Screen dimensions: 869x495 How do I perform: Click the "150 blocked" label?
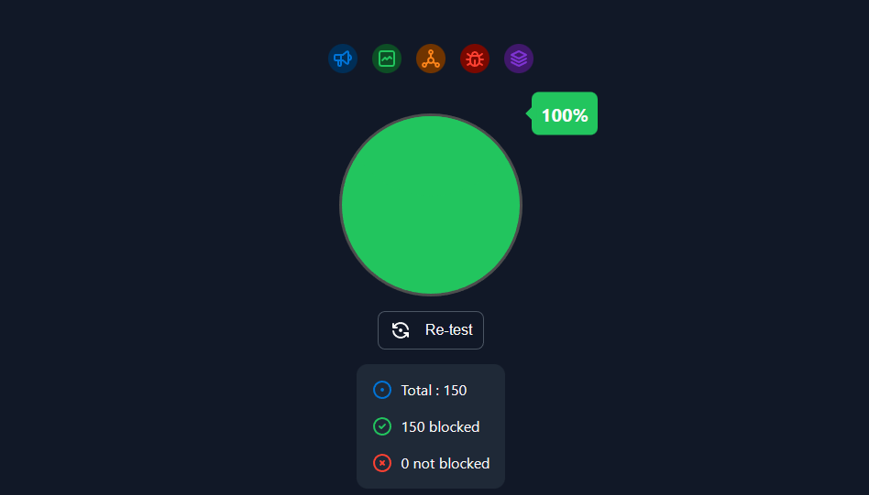[x=440, y=427]
